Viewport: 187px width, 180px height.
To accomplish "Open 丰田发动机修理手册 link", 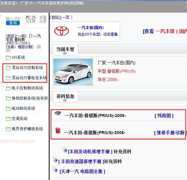I will point(90,152).
